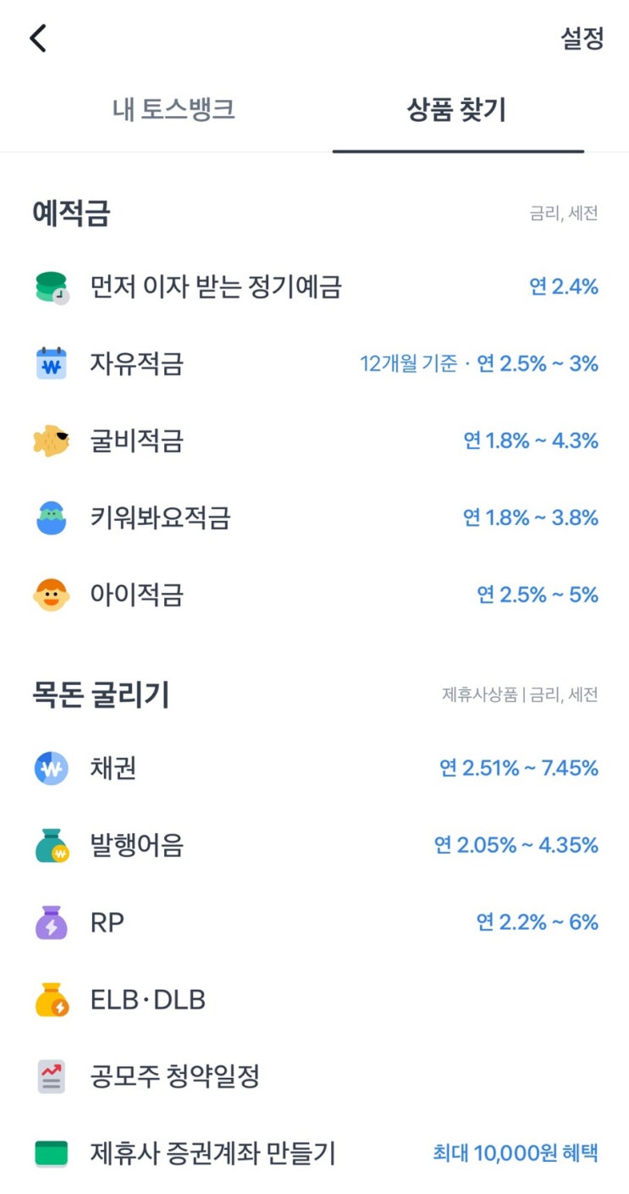
Task: Tap the 공모주 청약일정 chart document icon
Action: [52, 1077]
